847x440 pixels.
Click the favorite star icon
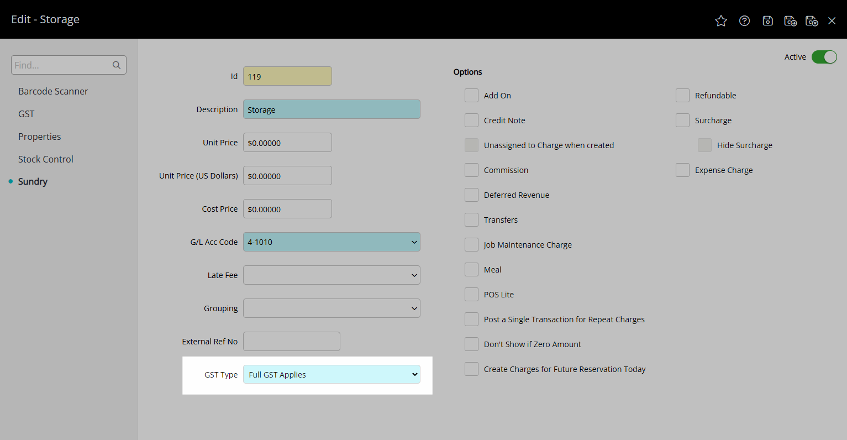tap(721, 21)
